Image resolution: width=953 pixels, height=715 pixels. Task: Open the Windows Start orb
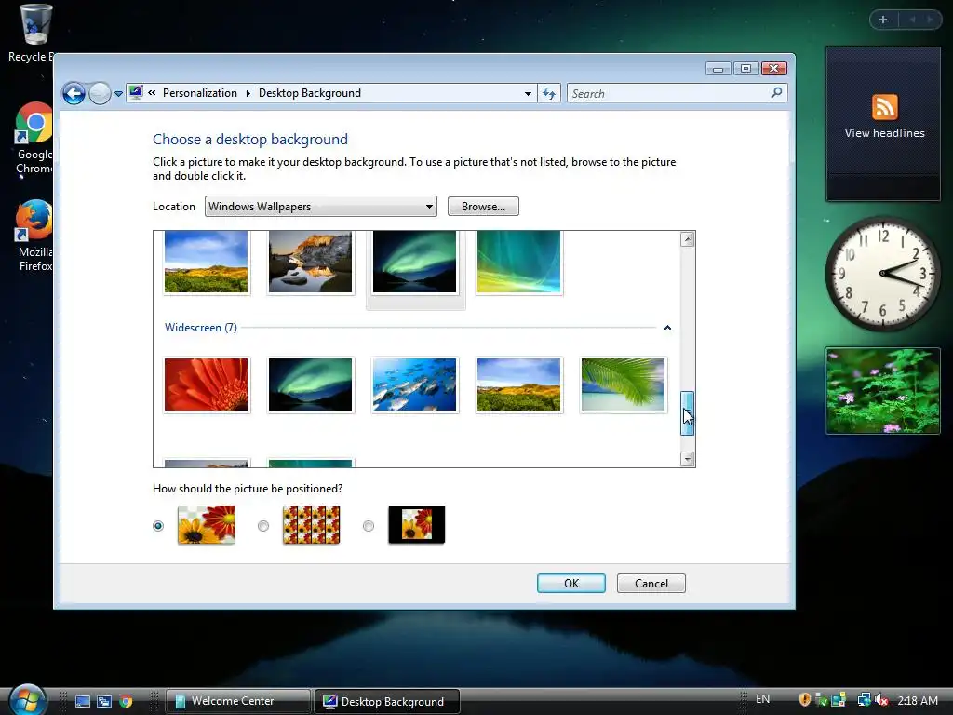pyautogui.click(x=27, y=700)
